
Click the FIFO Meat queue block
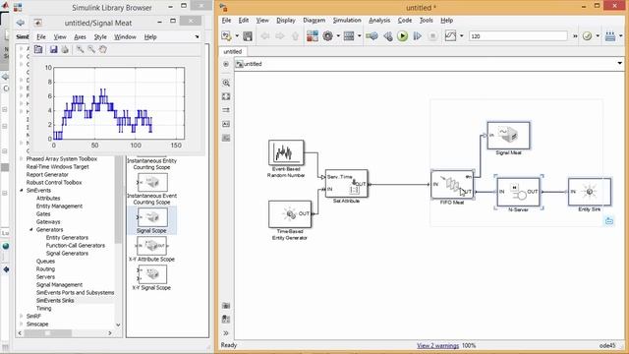(452, 185)
